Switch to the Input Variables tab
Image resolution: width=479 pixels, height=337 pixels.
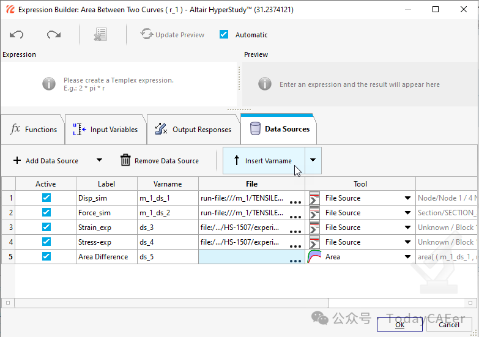106,130
